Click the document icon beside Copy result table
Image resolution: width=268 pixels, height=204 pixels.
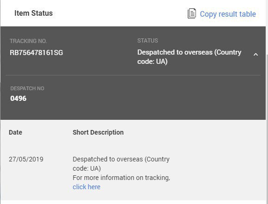coord(192,13)
